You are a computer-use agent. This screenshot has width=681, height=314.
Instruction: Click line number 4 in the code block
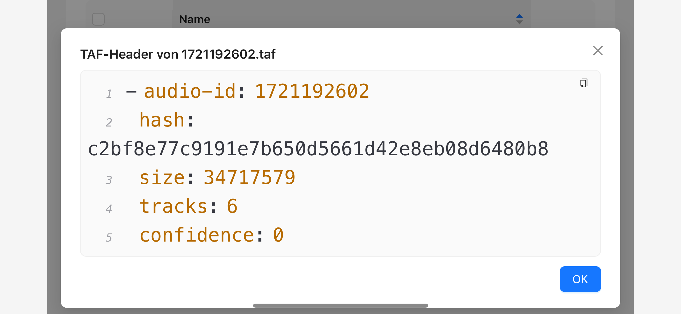[109, 209]
